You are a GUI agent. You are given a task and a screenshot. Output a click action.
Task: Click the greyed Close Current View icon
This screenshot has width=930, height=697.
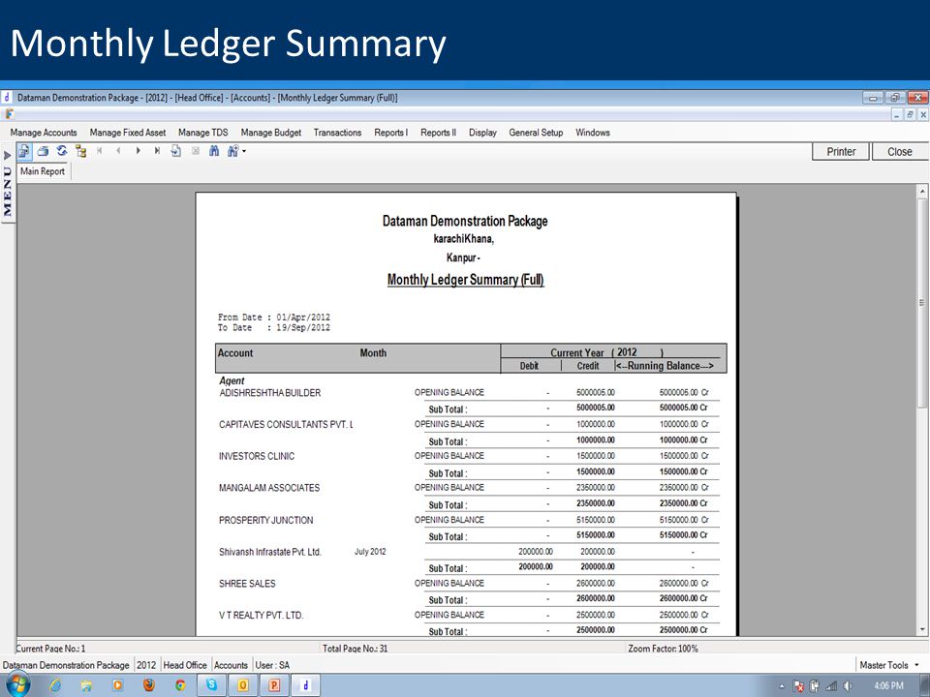195,151
